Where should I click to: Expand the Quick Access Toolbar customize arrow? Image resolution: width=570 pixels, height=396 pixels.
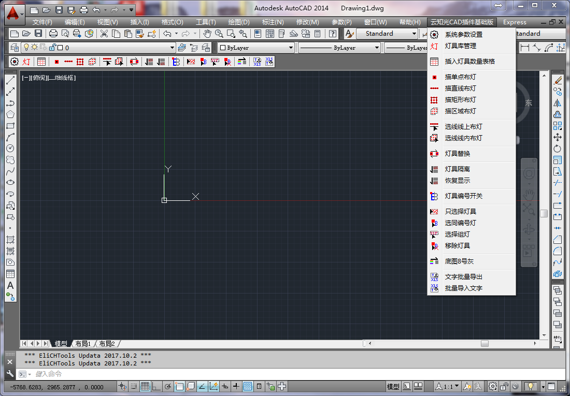tap(131, 10)
